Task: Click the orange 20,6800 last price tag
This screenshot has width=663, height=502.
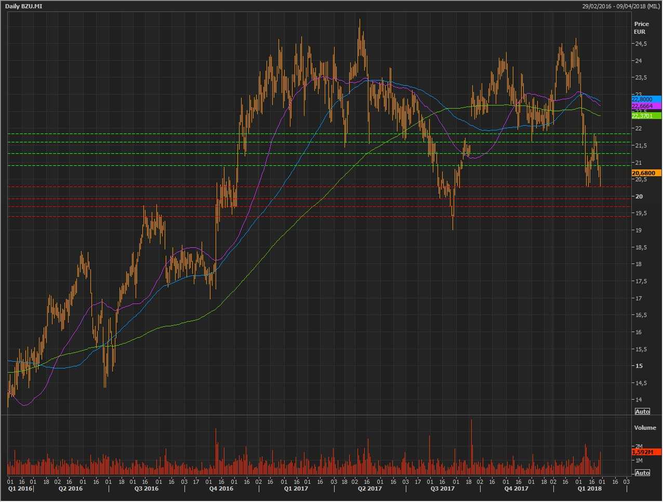Action: tap(646, 173)
